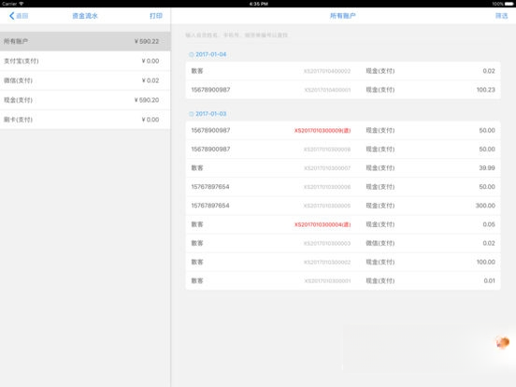Open the transaction with amount 300.00

coord(343,206)
